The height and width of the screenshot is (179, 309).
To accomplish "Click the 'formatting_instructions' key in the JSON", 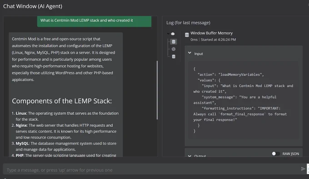I will coord(229,108).
